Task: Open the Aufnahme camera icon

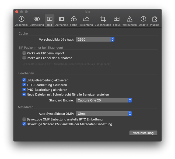Action: pos(62,19)
